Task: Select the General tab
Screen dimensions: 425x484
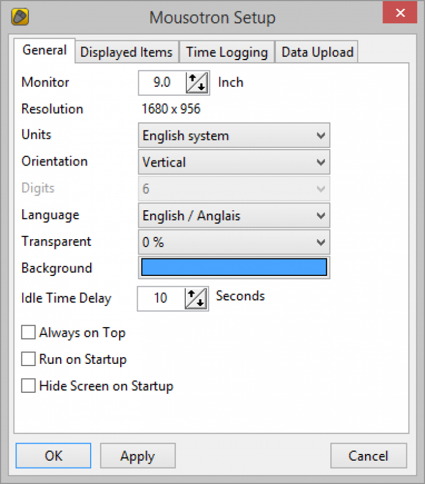Action: click(44, 50)
